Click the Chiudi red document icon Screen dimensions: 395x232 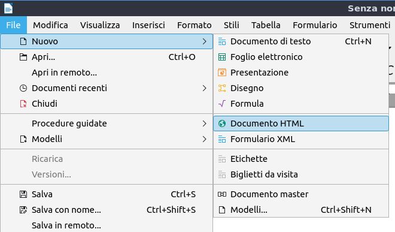pyautogui.click(x=23, y=104)
